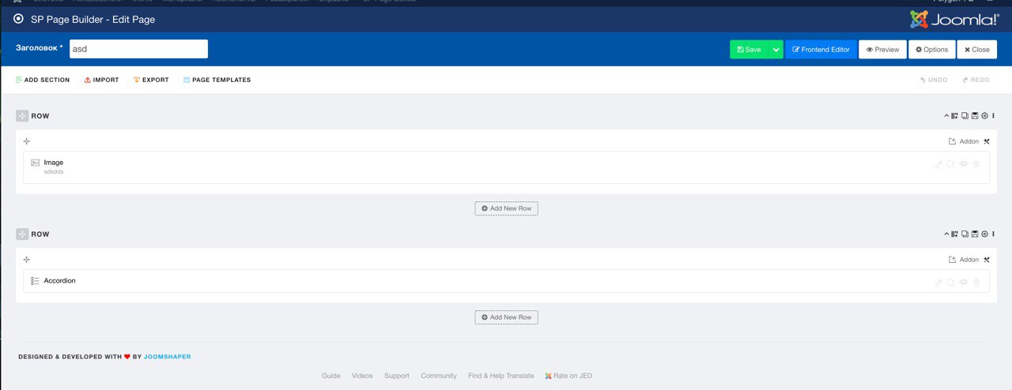Click Import in the toolbar
This screenshot has width=1012, height=390.
(x=101, y=80)
